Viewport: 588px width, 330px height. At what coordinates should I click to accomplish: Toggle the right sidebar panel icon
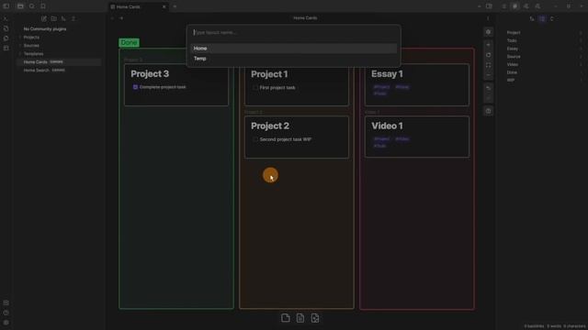click(x=489, y=6)
